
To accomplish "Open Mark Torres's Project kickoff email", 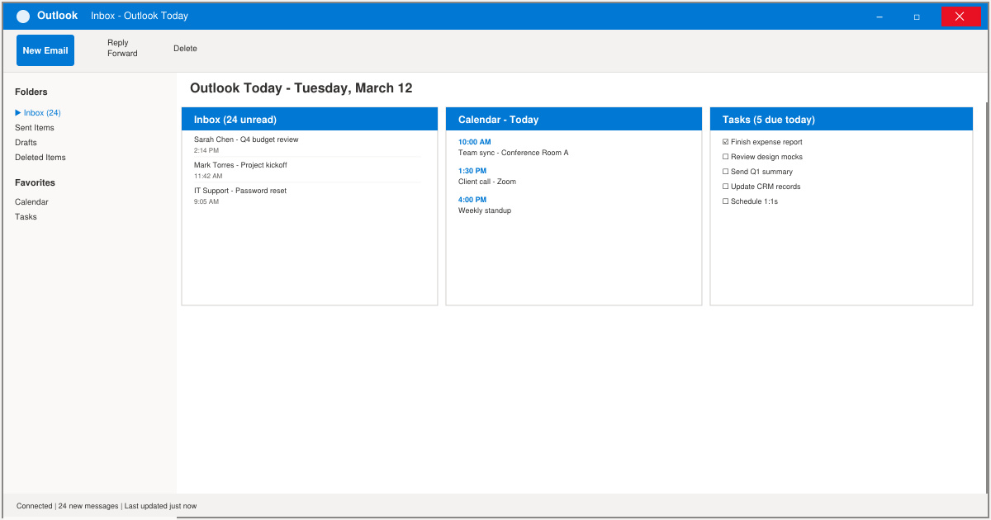I will click(240, 165).
